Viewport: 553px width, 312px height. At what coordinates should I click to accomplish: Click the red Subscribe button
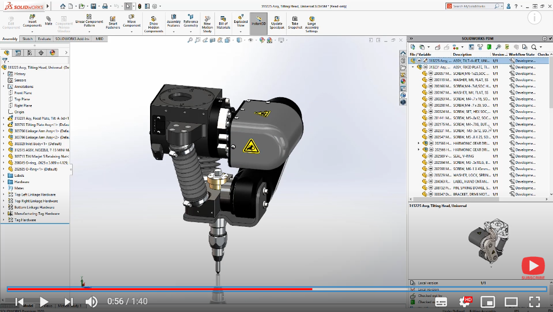click(533, 266)
